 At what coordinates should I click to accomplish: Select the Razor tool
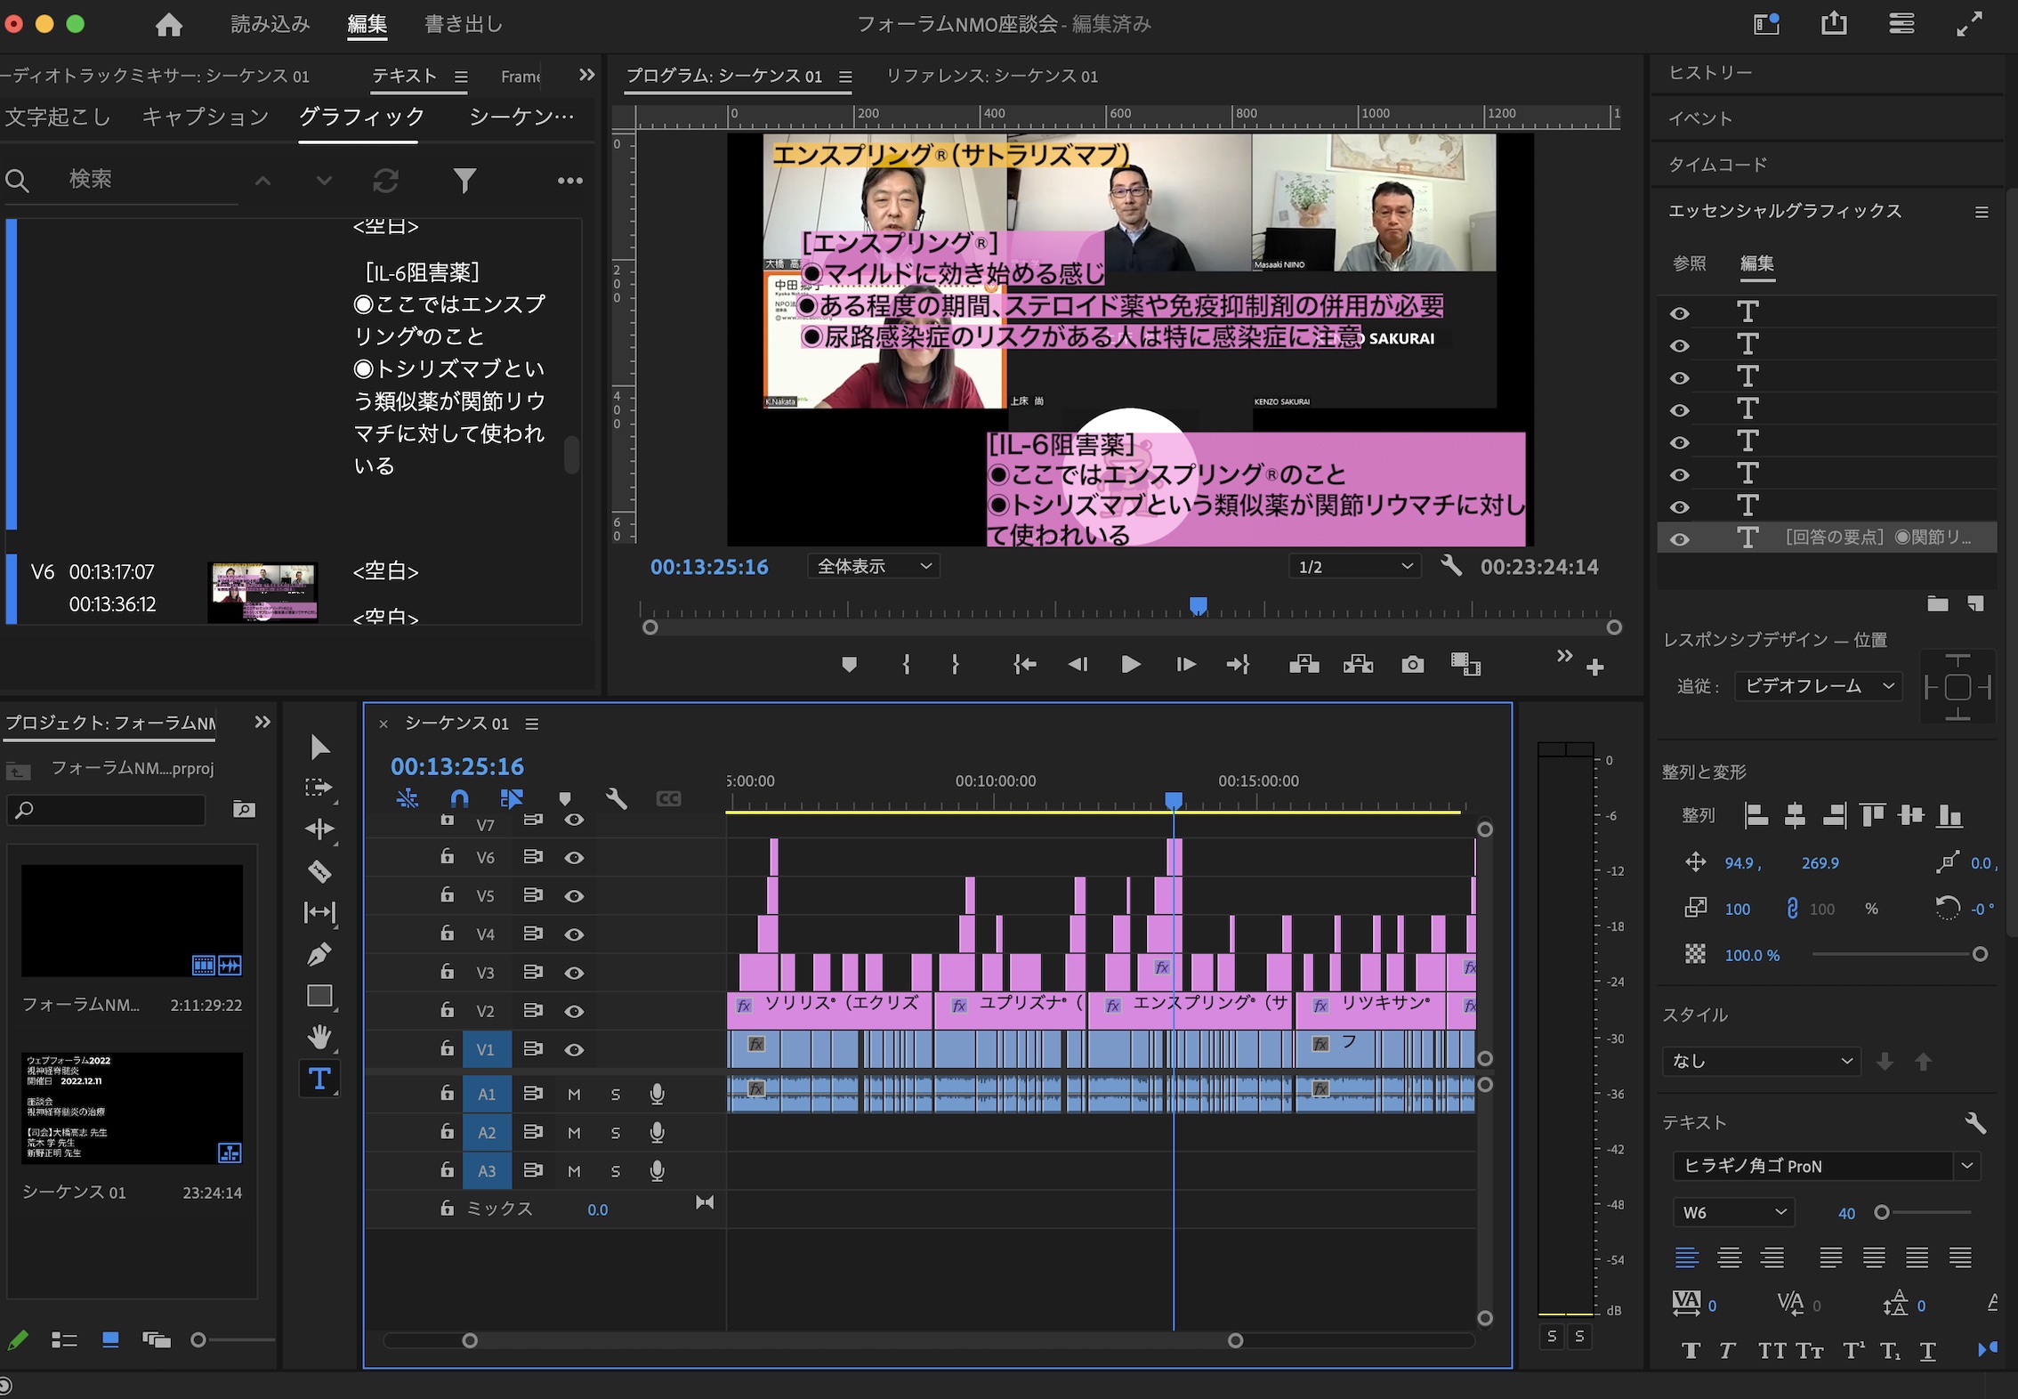(319, 871)
